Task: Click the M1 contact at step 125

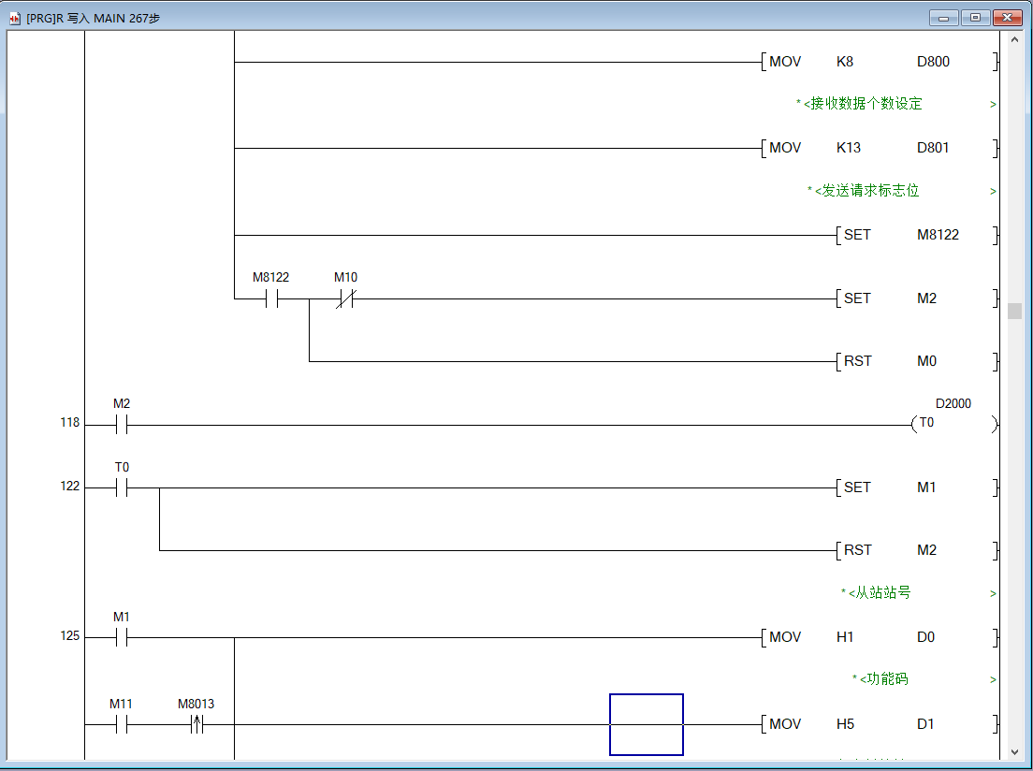Action: [122, 637]
